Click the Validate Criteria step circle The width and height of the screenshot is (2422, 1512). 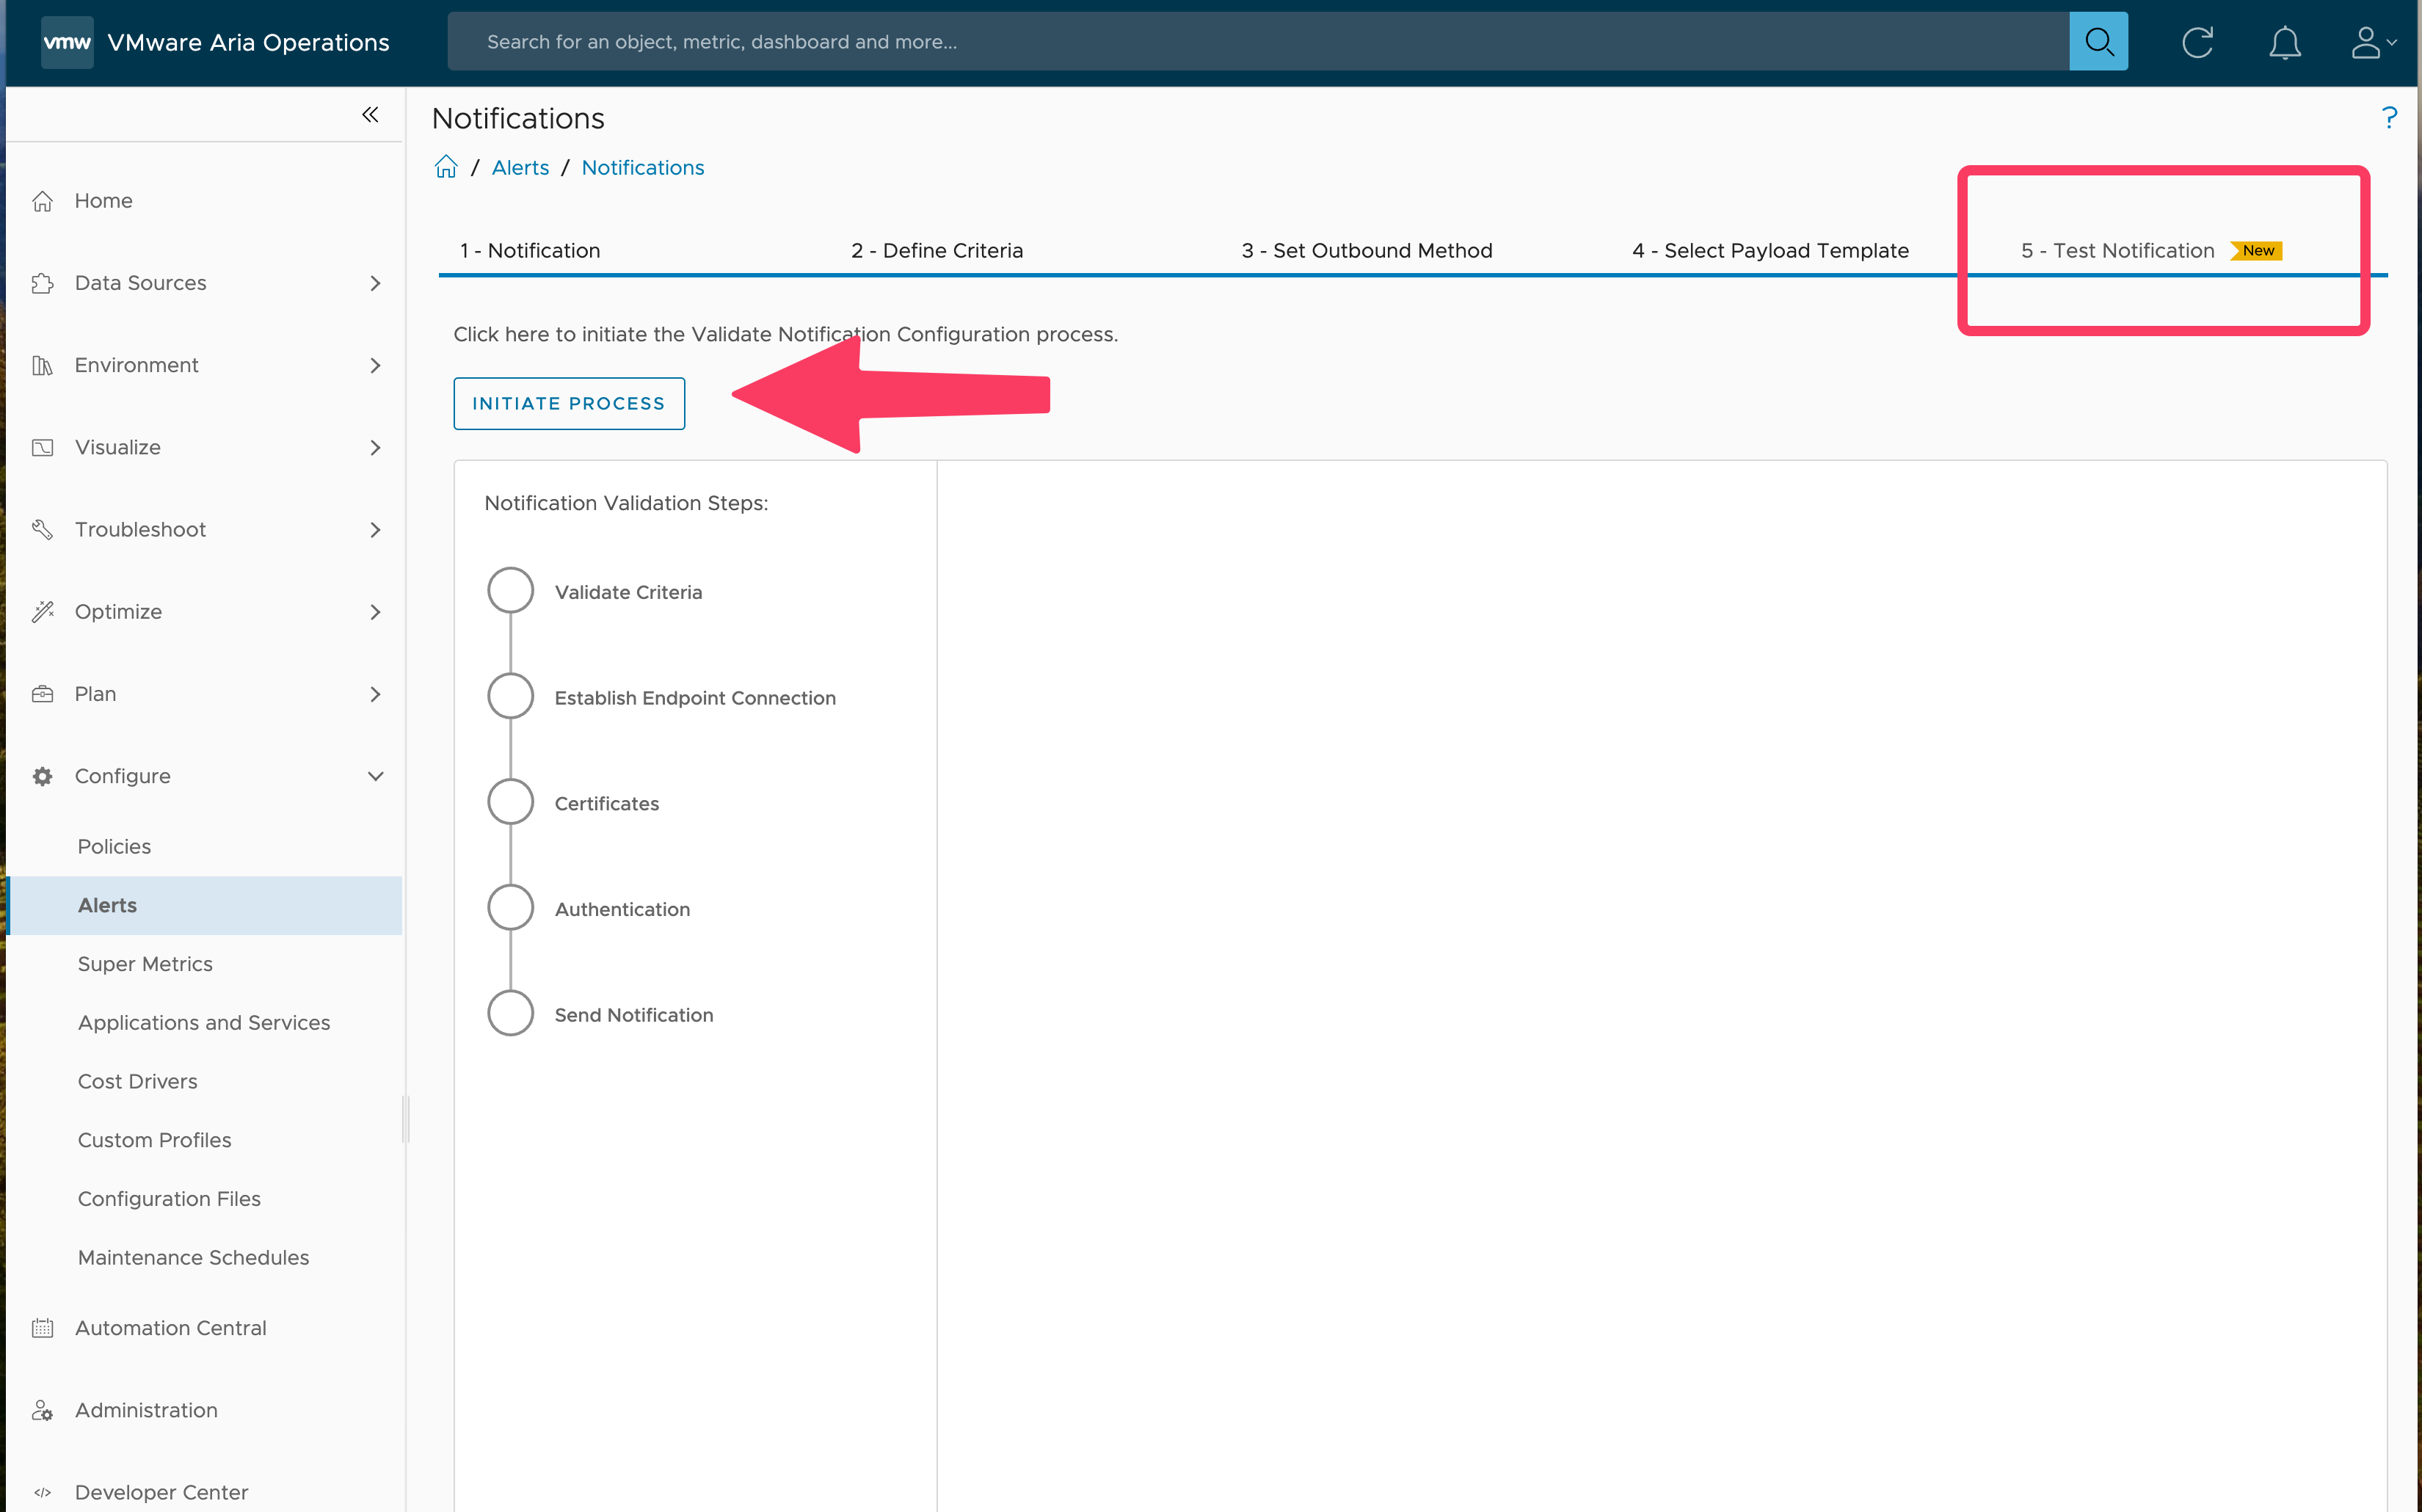(x=510, y=591)
